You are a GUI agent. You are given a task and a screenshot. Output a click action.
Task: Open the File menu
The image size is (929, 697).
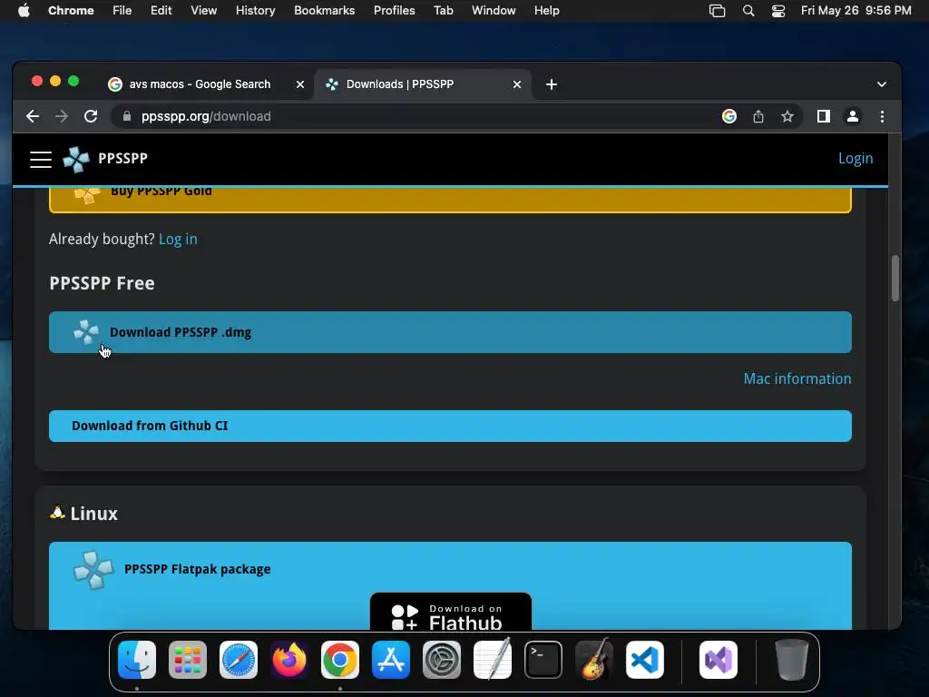point(122,10)
